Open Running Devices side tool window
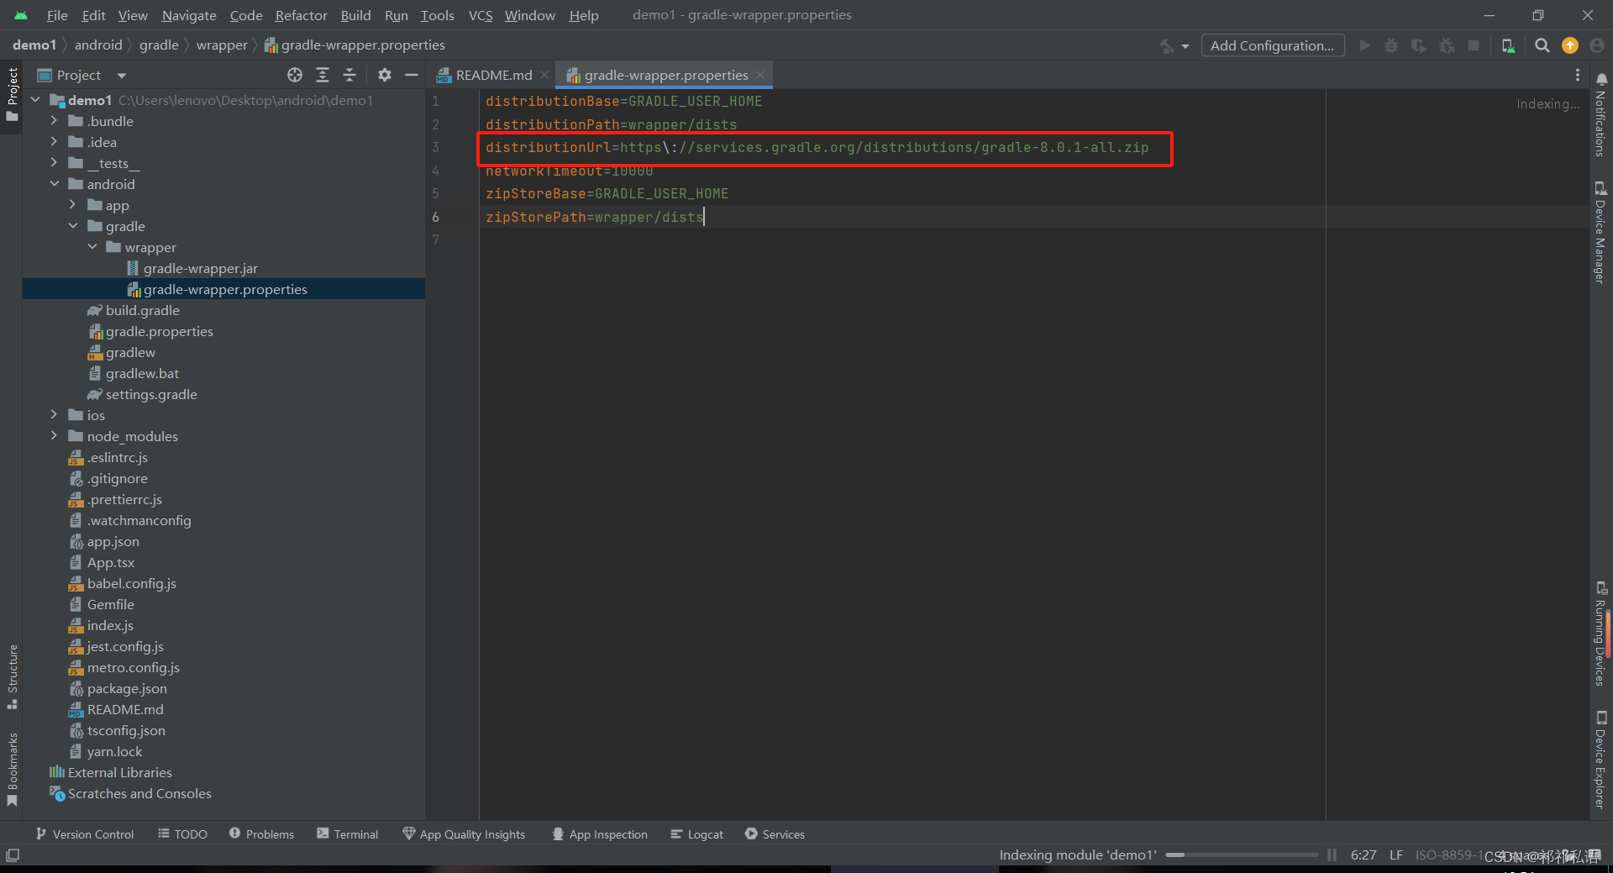Viewport: 1613px width, 873px height. tap(1601, 634)
